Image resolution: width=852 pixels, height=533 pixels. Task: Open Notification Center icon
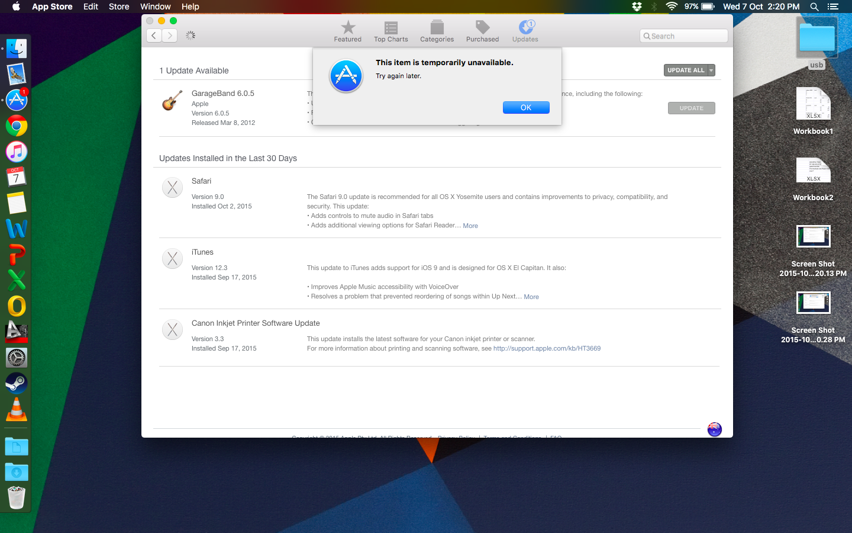coord(833,7)
